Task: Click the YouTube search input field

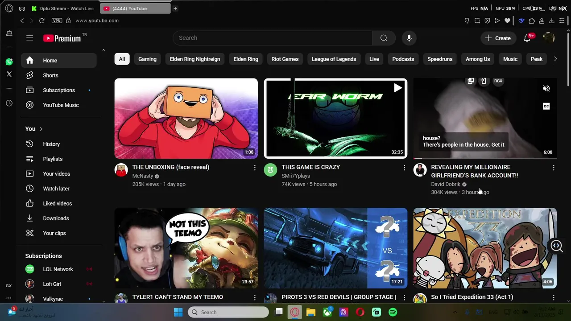Action: pyautogui.click(x=273, y=38)
